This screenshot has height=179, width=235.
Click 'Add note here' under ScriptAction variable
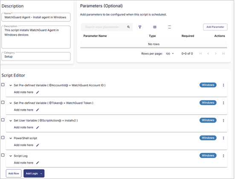[x=23, y=128]
